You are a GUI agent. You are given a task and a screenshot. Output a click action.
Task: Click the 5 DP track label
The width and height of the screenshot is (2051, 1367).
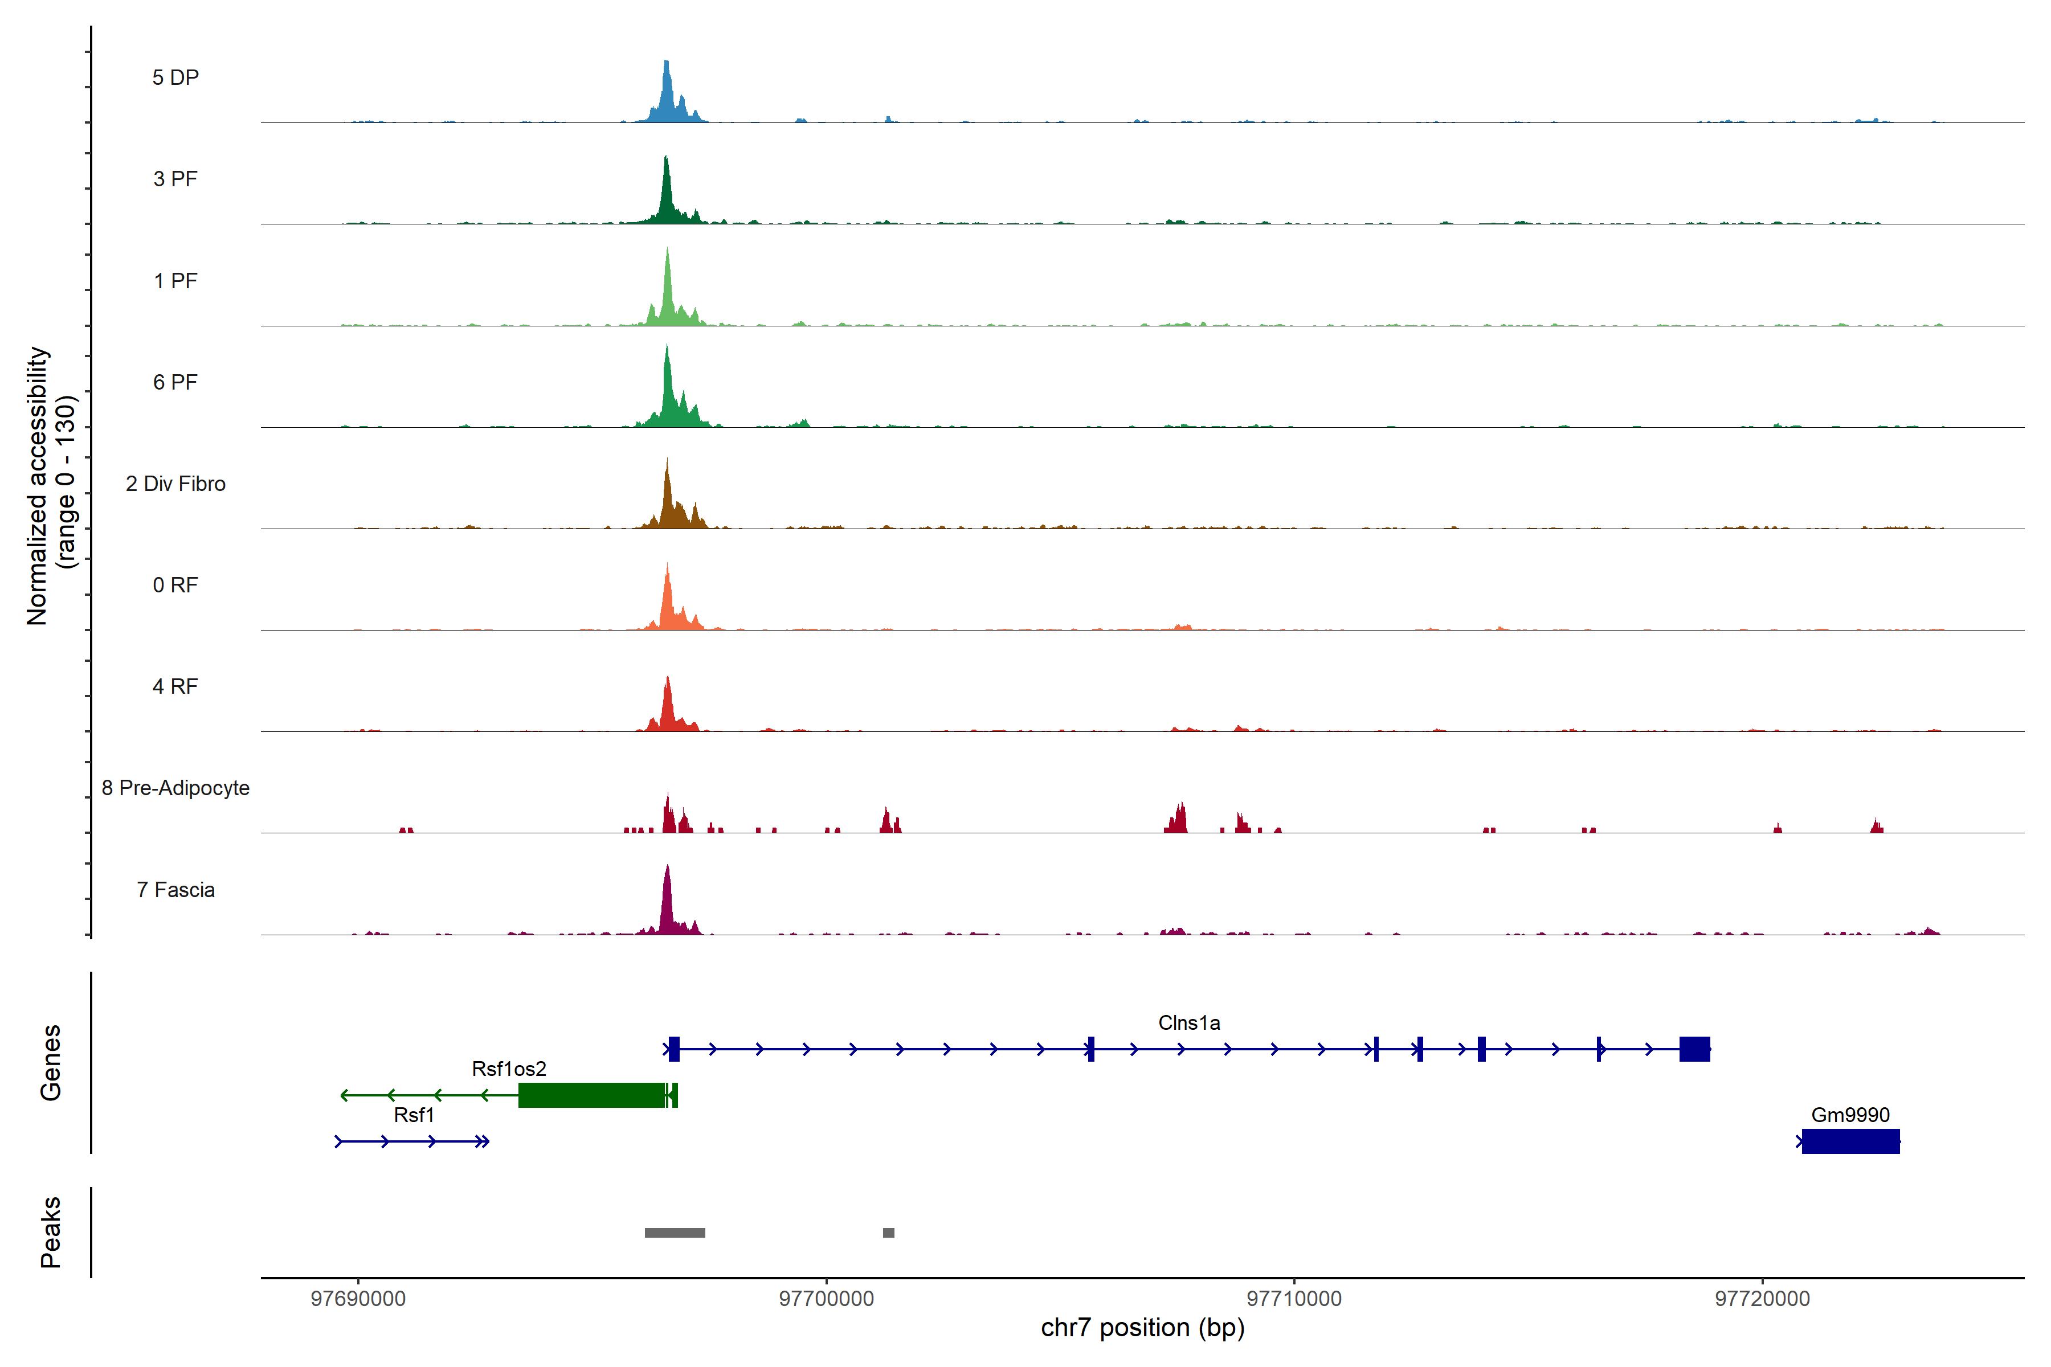(x=175, y=77)
